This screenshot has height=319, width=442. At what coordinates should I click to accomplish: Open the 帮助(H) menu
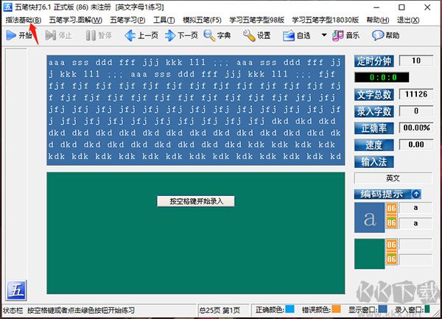pos(378,20)
